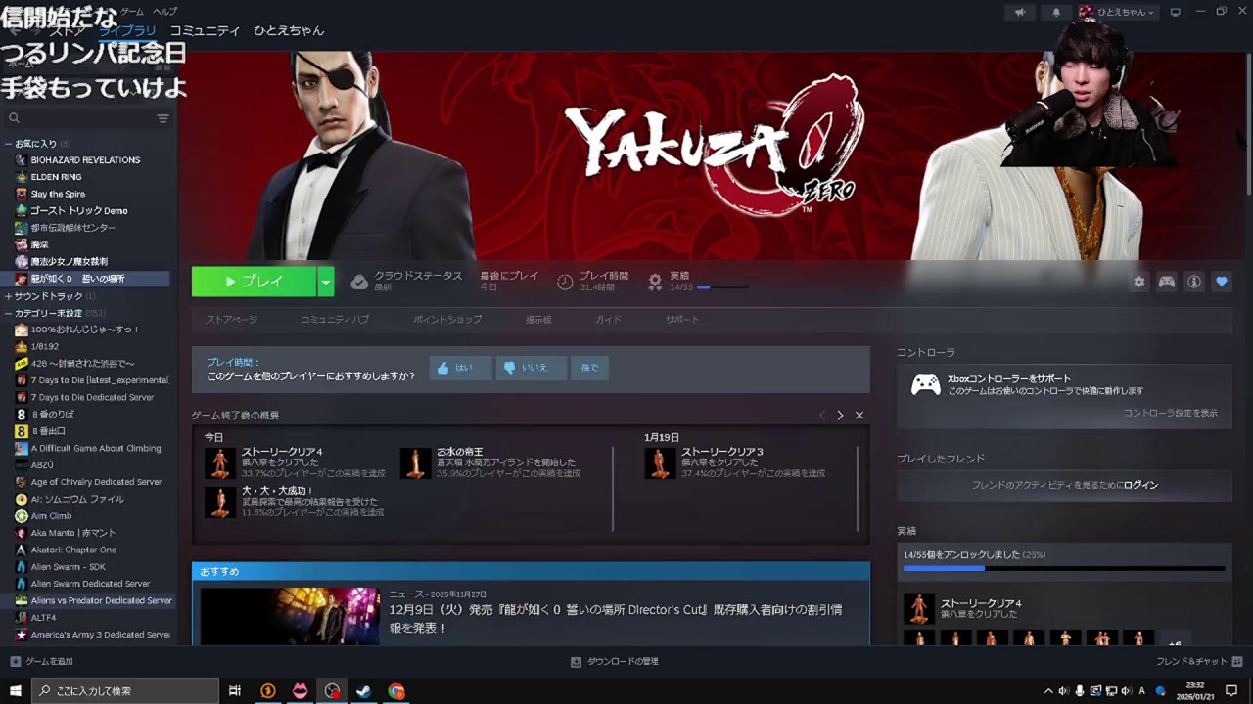Go to previous post-game summary page
This screenshot has height=704, width=1253.
822,416
